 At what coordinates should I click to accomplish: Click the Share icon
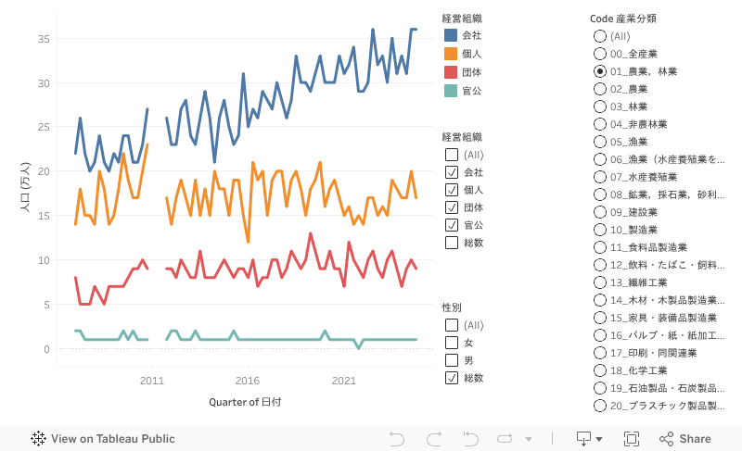tap(666, 439)
